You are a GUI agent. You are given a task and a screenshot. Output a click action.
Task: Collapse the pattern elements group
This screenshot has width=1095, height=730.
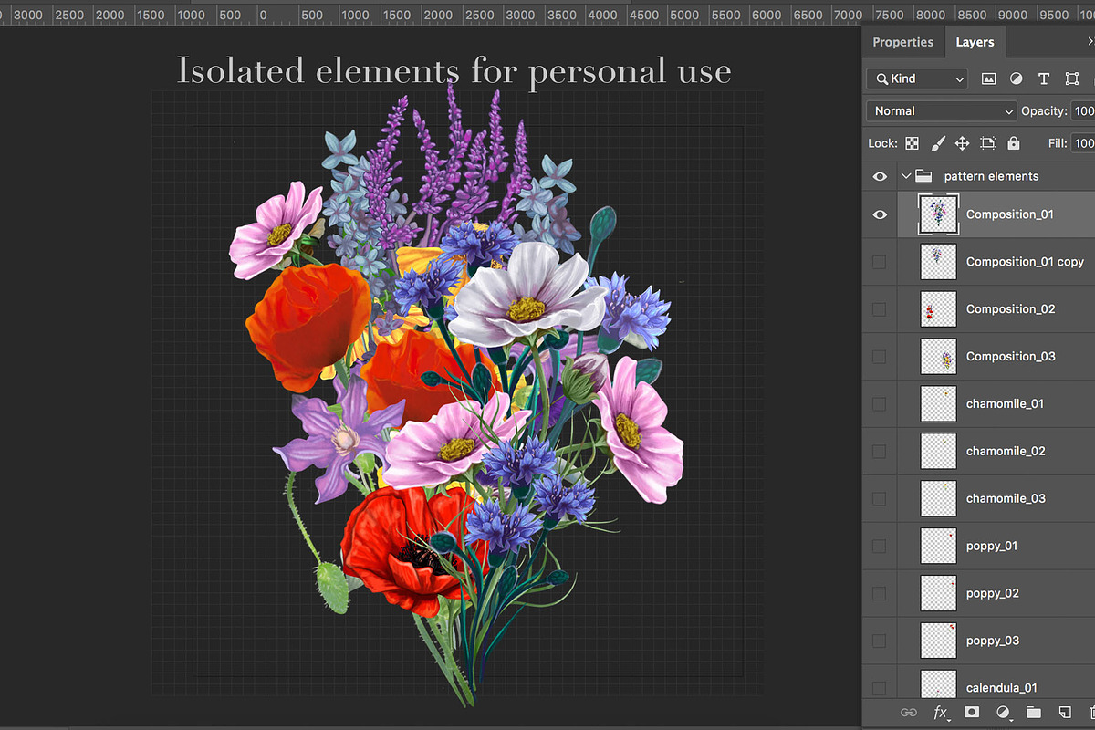click(x=906, y=176)
